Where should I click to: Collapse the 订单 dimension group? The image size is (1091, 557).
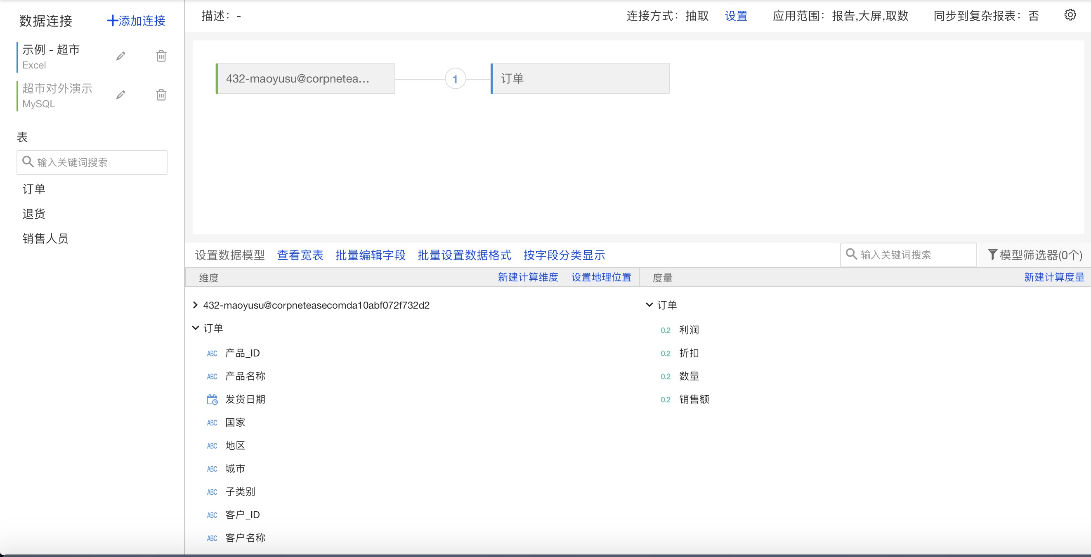(195, 328)
